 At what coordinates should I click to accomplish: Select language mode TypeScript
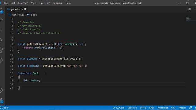pyautogui.click(x=162, y=108)
